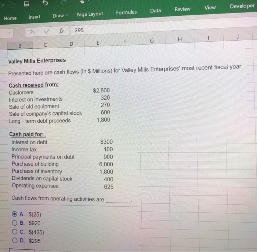Open the View ribbon tab
This screenshot has height=252, width=257.
point(210,8)
